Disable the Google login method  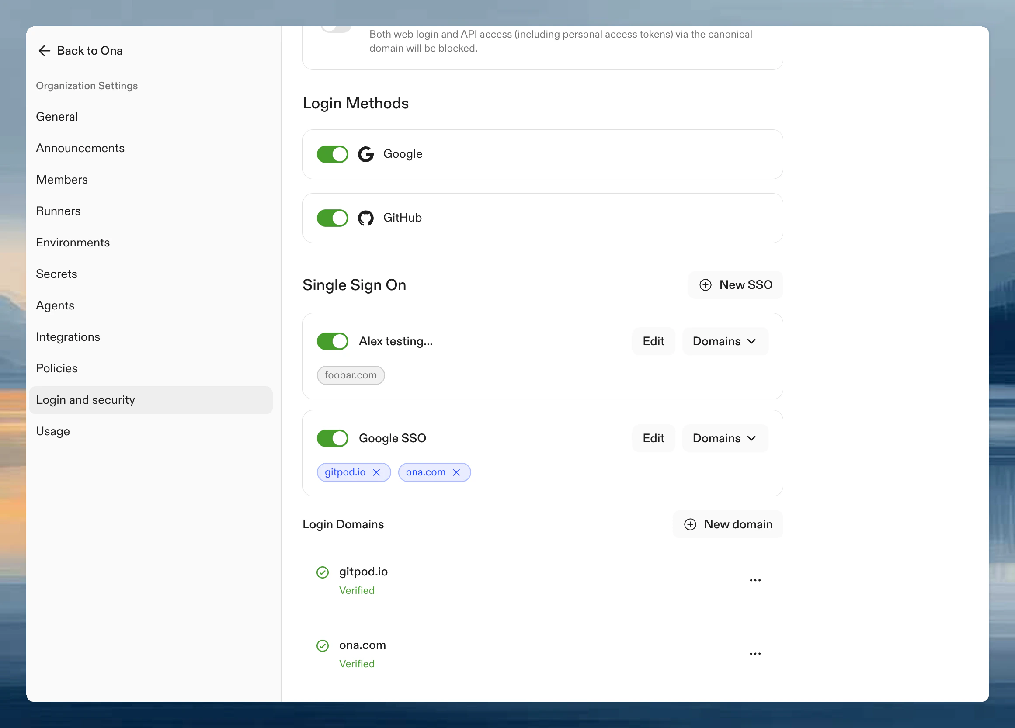click(x=332, y=154)
